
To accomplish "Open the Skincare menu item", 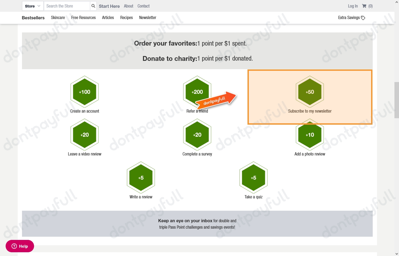I will point(58,18).
